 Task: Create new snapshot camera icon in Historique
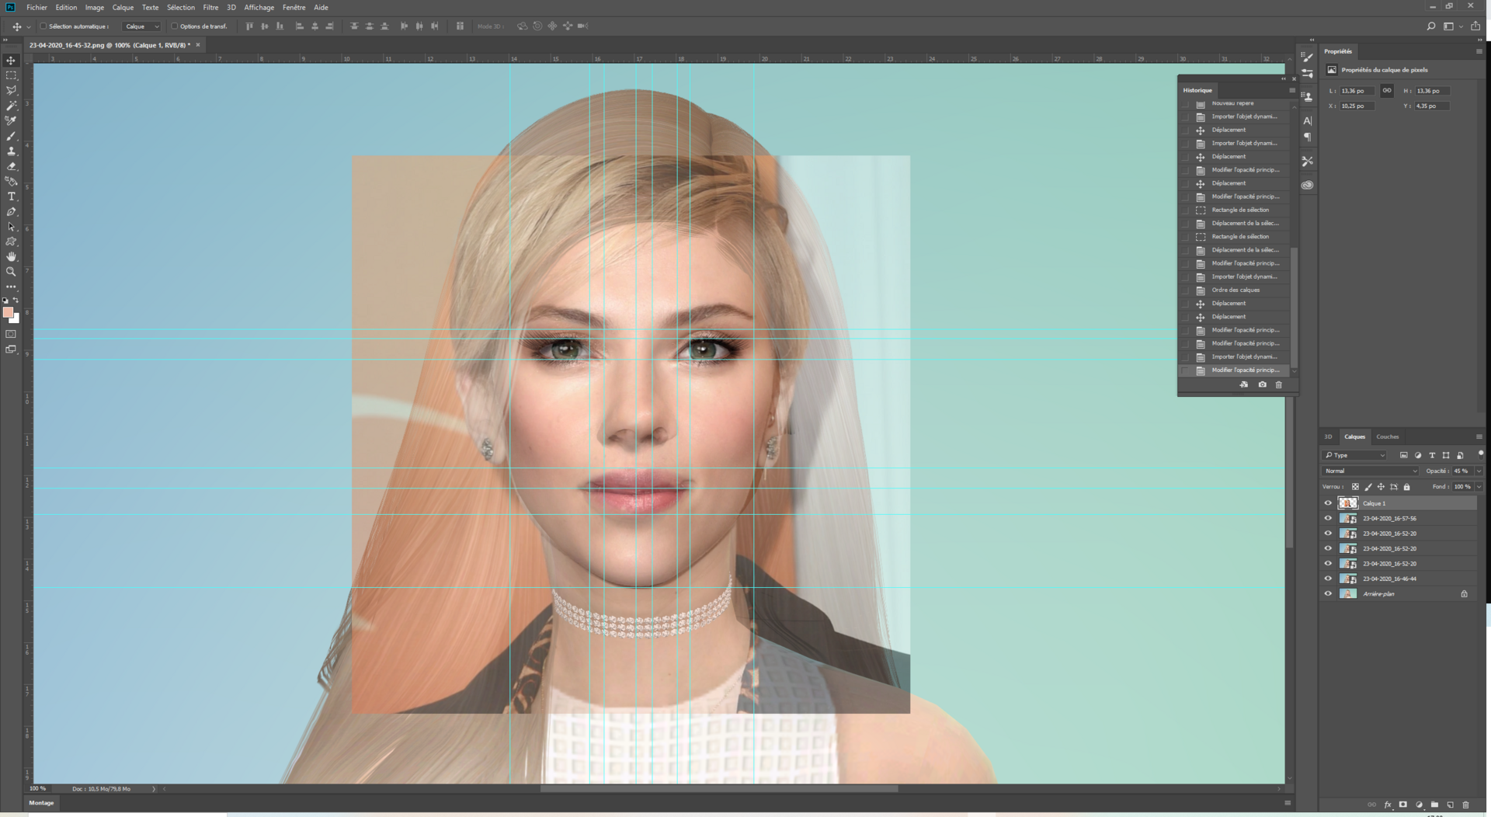click(1262, 384)
